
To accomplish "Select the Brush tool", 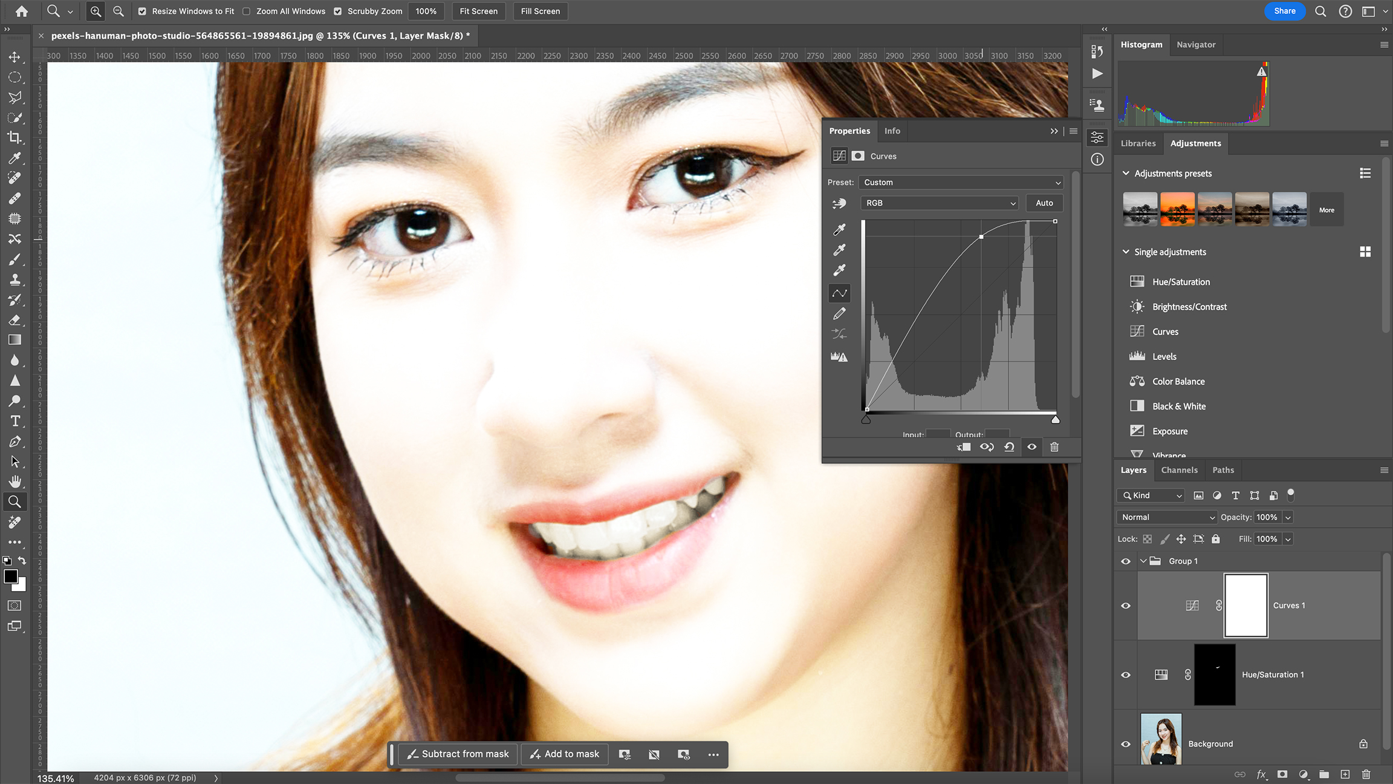I will pyautogui.click(x=15, y=260).
